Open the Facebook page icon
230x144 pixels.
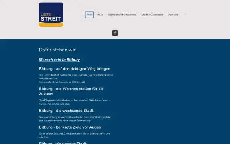tap(115, 33)
